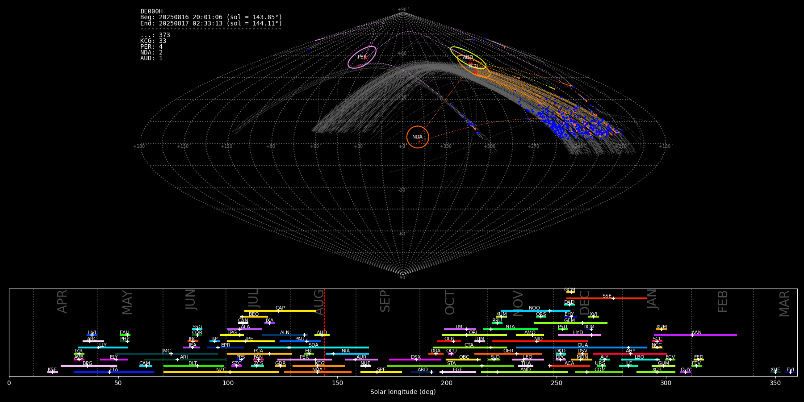Select the SPE shower bar in timeline
Screen dimensions: 804x402
click(x=381, y=372)
